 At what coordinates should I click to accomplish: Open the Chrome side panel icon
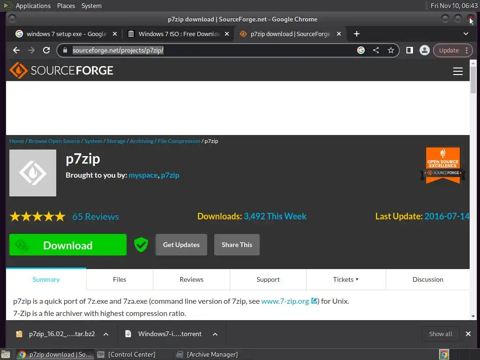click(410, 50)
